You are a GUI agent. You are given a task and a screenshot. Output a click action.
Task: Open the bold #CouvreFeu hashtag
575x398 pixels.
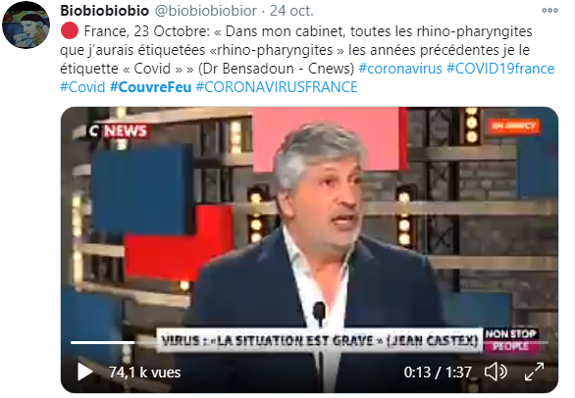pyautogui.click(x=151, y=87)
